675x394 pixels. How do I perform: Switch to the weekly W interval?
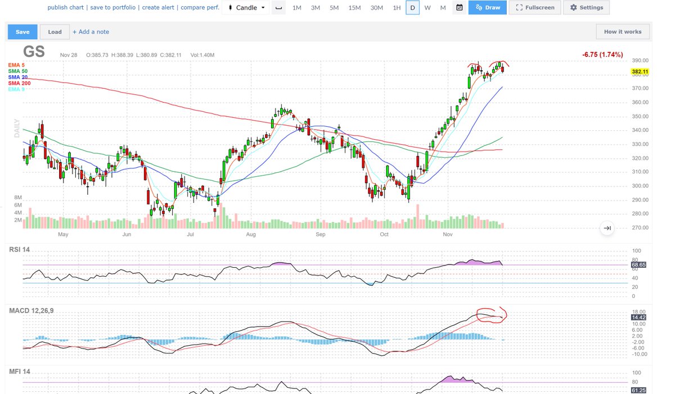click(x=427, y=8)
